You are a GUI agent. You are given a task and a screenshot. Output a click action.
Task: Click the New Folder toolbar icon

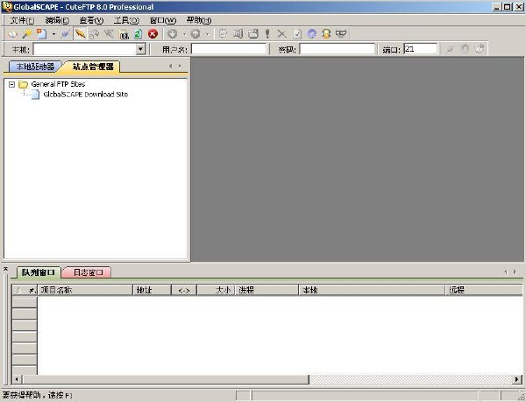pyautogui.click(x=253, y=34)
